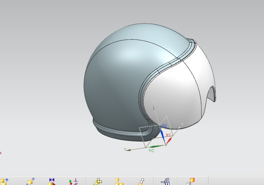264x185 pixels.
Task: Open the tree-with-info browser icon
Action: 165,182
